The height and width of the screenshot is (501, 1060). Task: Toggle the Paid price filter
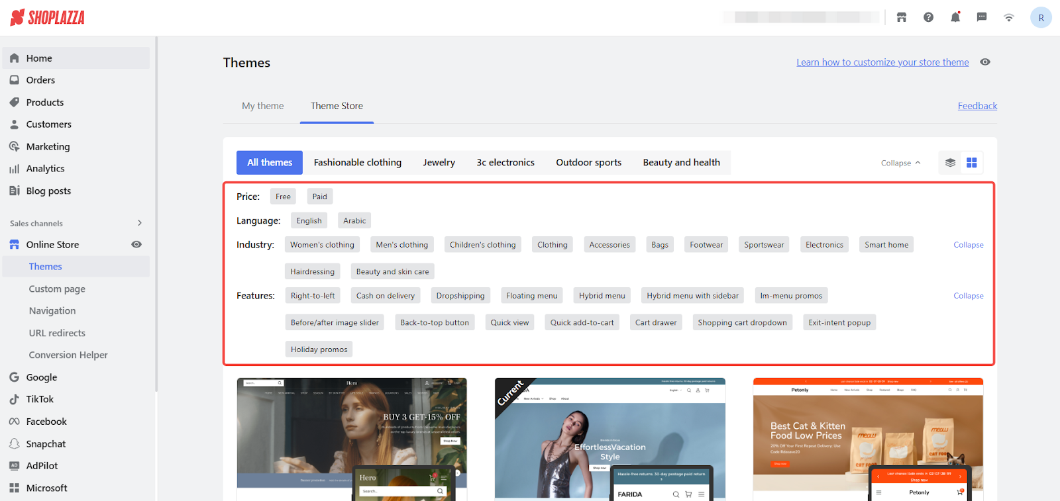tap(320, 197)
